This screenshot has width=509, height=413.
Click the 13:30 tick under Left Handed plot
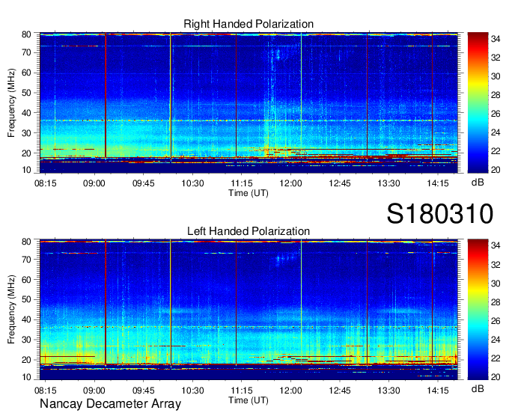388,391
